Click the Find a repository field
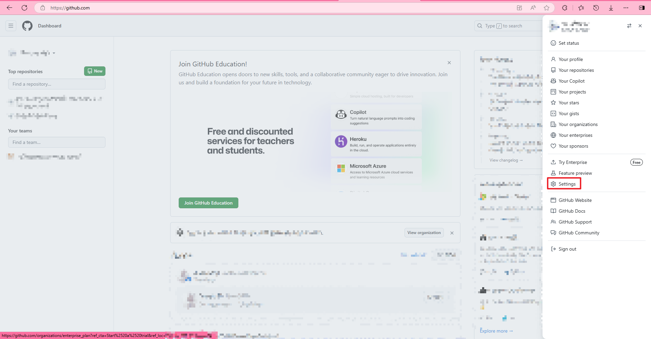 pos(57,84)
